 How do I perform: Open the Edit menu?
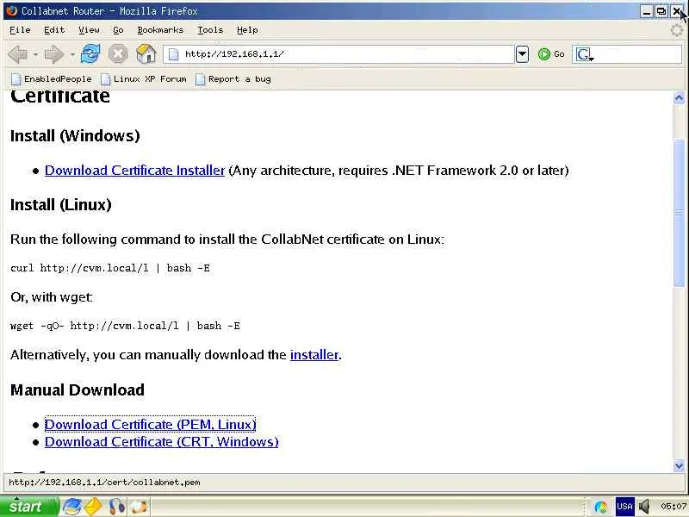coord(54,30)
